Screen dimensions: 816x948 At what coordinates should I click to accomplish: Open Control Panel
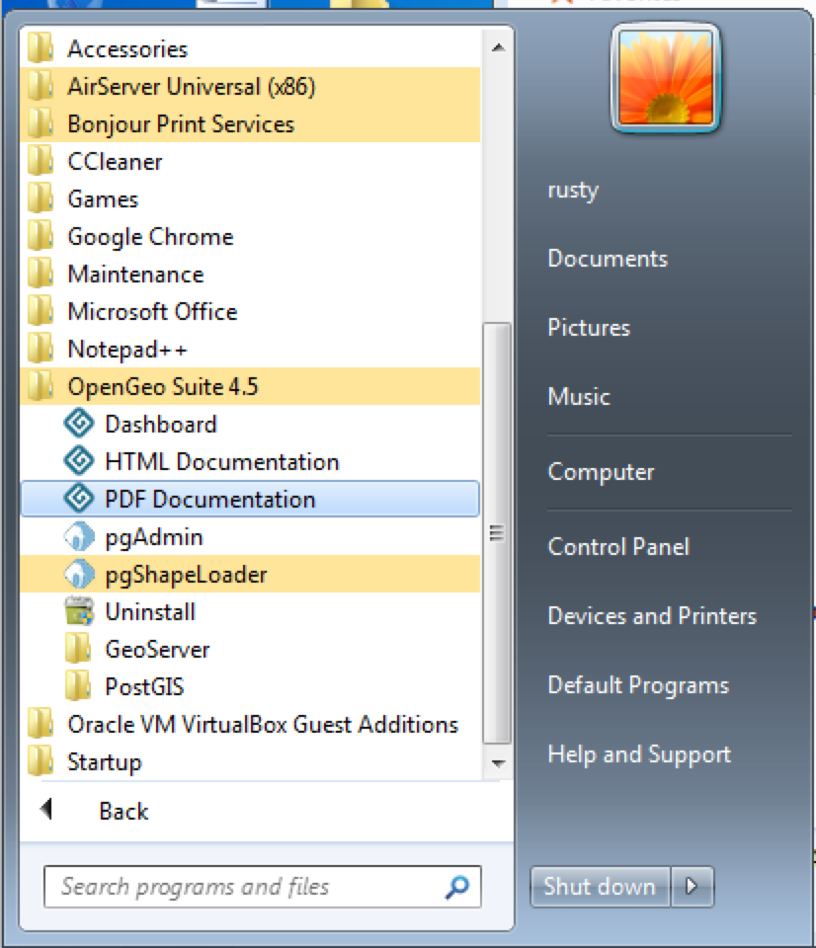click(x=618, y=547)
